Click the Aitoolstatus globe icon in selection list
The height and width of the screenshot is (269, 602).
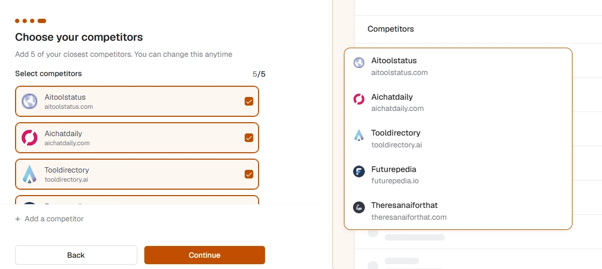pyautogui.click(x=29, y=101)
